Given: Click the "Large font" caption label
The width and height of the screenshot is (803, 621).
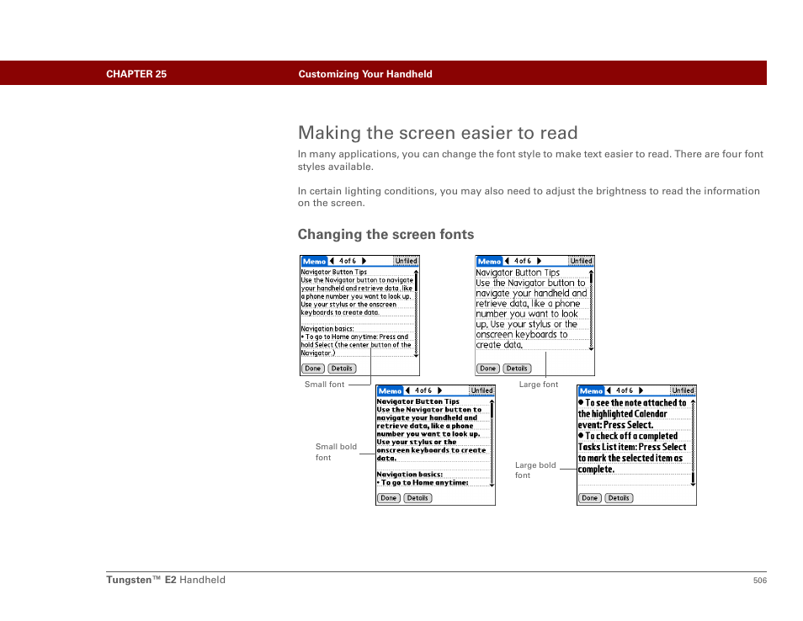Looking at the screenshot, I should pyautogui.click(x=539, y=385).
